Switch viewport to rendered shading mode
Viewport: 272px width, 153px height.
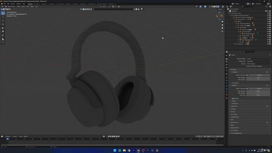[x=218, y=7]
